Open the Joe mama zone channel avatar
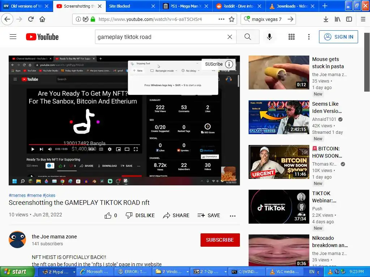Screen dimensions: 370x277 point(17,239)
